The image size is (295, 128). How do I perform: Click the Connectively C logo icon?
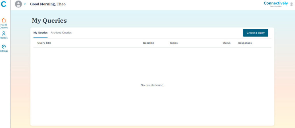[x=3, y=4]
